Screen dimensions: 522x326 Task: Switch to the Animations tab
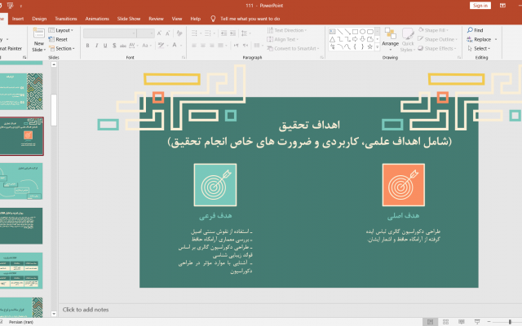pos(97,19)
